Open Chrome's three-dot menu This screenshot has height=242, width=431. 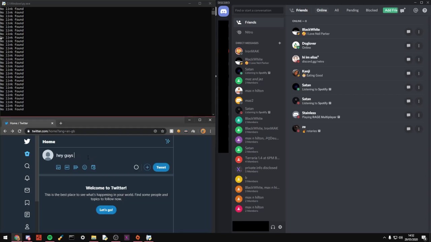pos(210,131)
